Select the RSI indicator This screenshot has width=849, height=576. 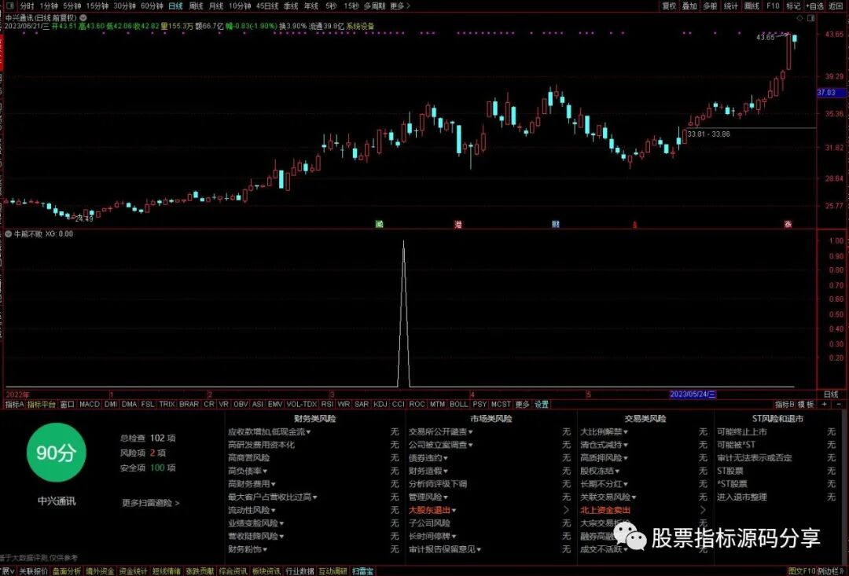(327, 405)
